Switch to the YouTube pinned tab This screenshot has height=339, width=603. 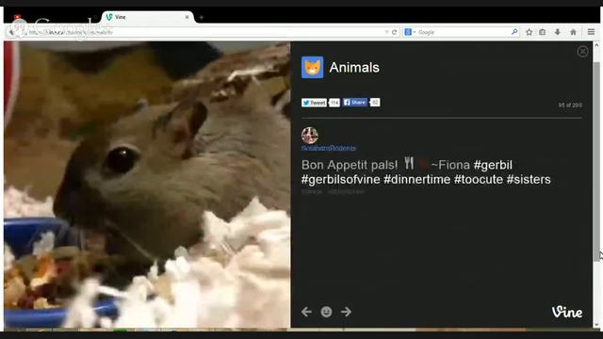pos(17,17)
